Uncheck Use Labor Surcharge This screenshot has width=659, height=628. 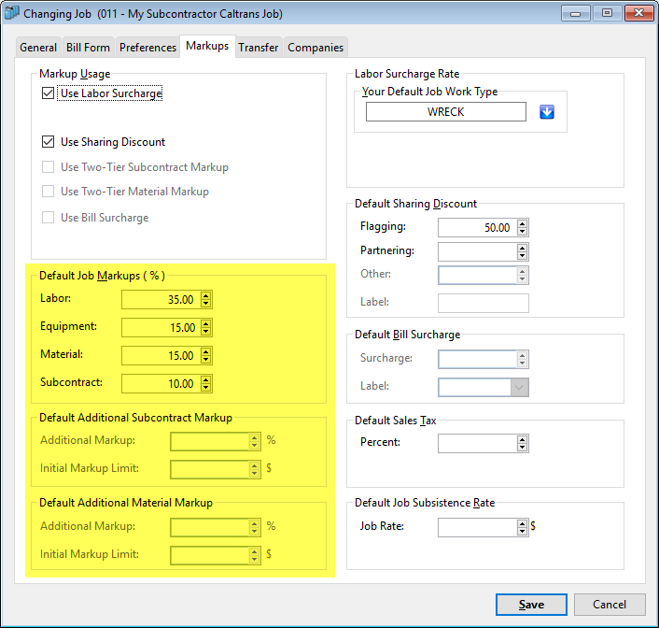pos(48,93)
